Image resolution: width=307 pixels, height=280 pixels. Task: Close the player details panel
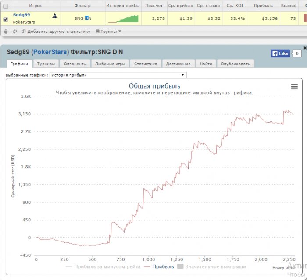click(x=304, y=47)
